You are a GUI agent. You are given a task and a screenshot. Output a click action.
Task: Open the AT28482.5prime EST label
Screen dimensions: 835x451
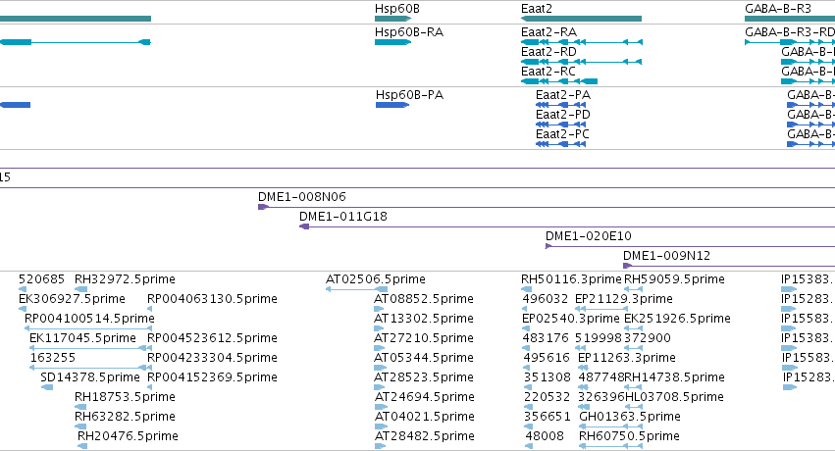pos(424,436)
